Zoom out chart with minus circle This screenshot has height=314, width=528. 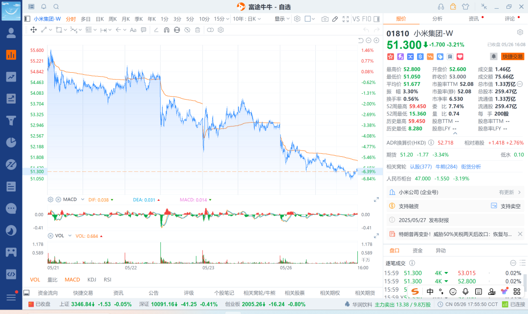369,41
